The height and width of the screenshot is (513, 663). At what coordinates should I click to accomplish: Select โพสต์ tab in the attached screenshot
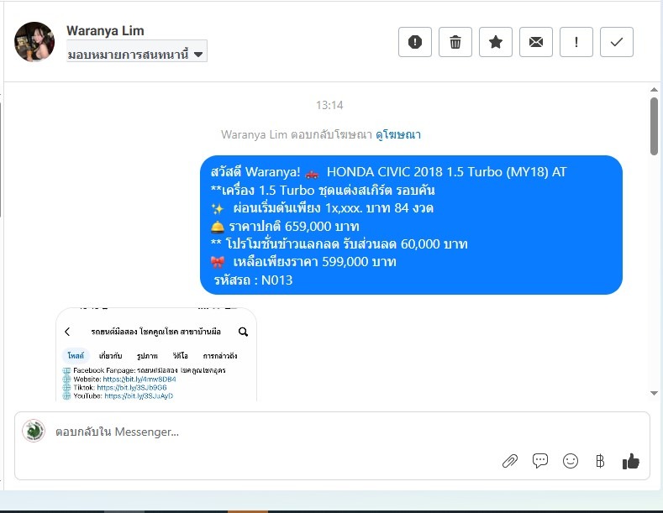pos(76,356)
